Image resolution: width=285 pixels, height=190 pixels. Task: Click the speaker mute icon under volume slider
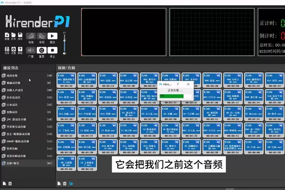tap(64, 53)
